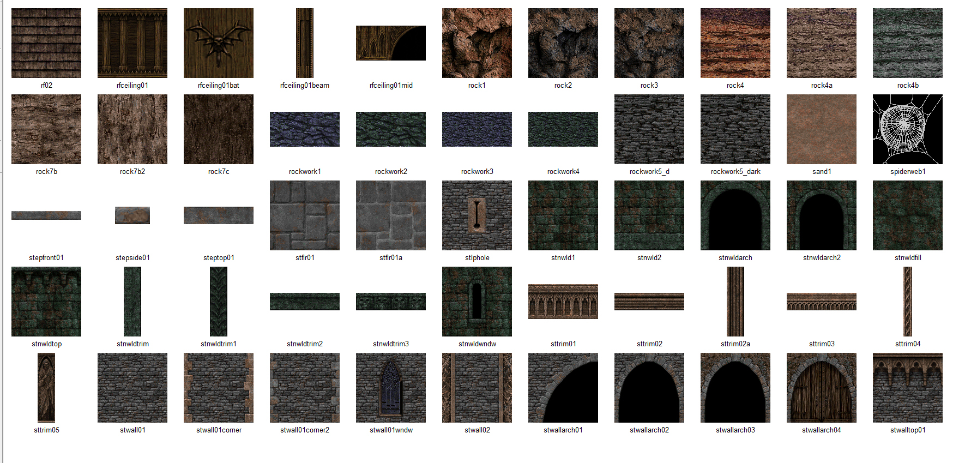Select the stnwldwndw window texture
Viewport: 965px width, 463px height.
477,302
